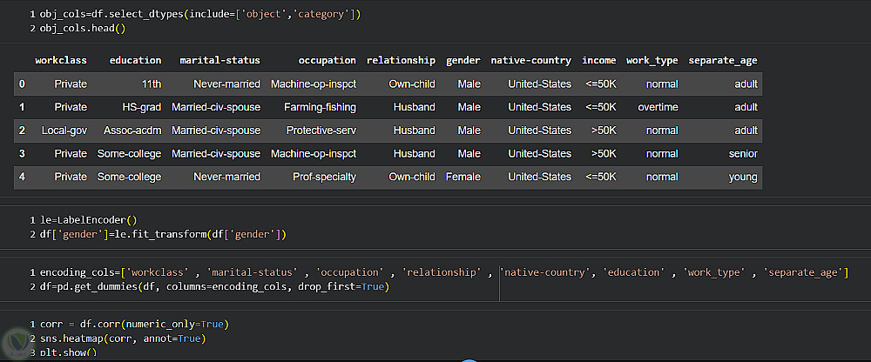Place cursor on sns.heatmap code line
The width and height of the screenshot is (871, 362).
(x=120, y=338)
